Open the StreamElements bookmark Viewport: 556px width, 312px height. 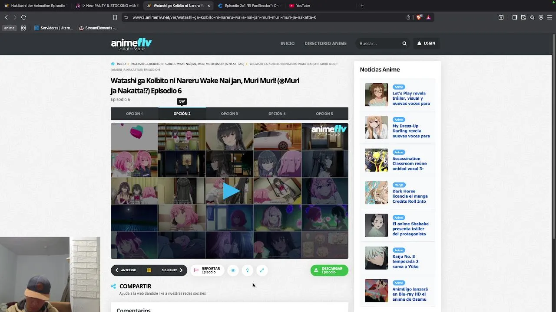(x=98, y=28)
